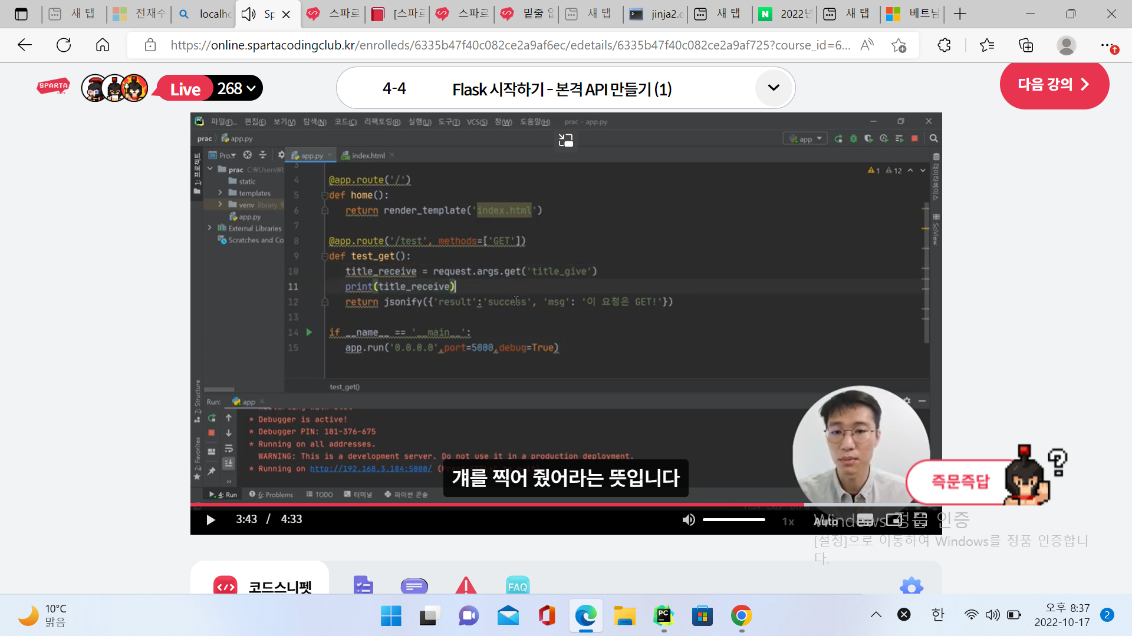Run app with coverage
The image size is (1132, 636).
[868, 140]
